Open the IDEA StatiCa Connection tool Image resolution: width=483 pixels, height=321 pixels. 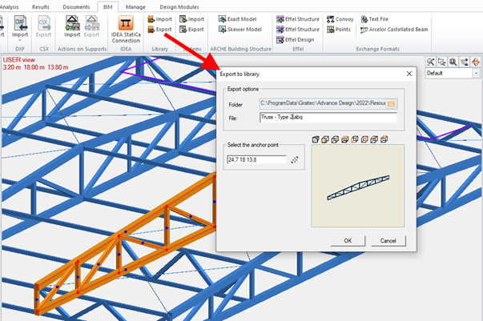(x=126, y=29)
